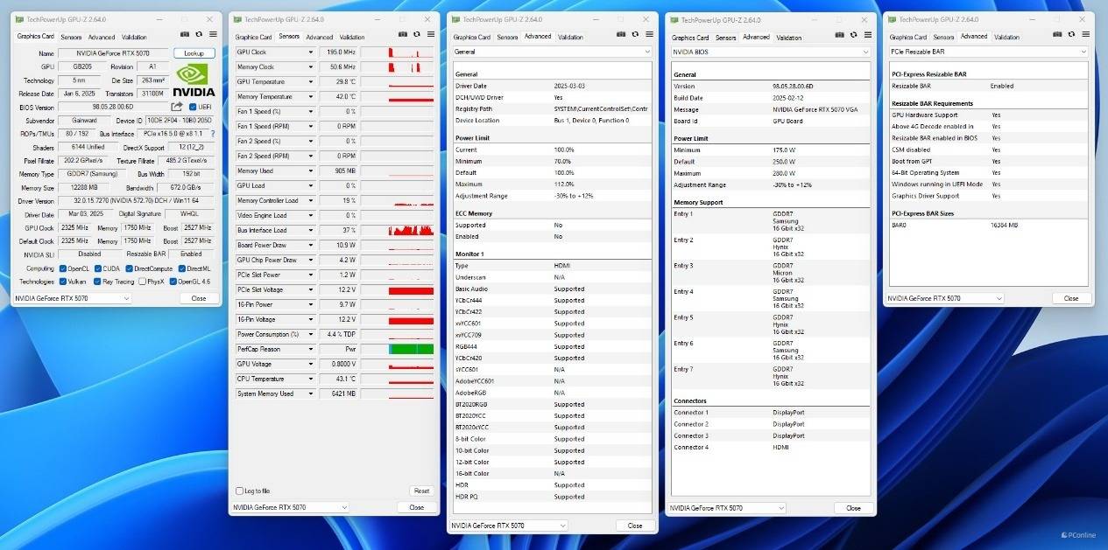Open hamburger menu in the Sensors window
This screenshot has height=550, width=1108.
coord(431,34)
